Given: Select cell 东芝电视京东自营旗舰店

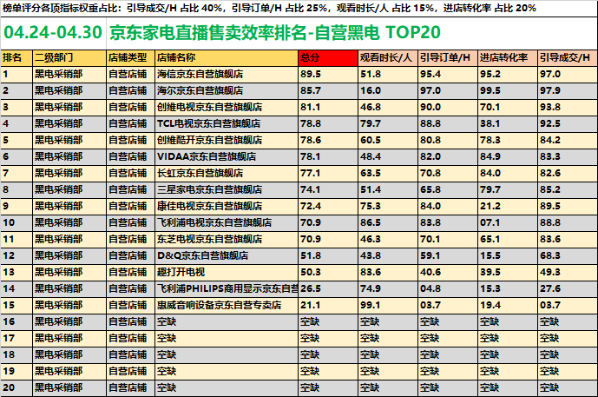Looking at the screenshot, I should click(227, 239).
